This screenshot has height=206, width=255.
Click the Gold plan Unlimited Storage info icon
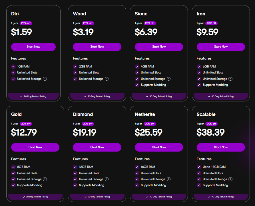tap(45, 179)
